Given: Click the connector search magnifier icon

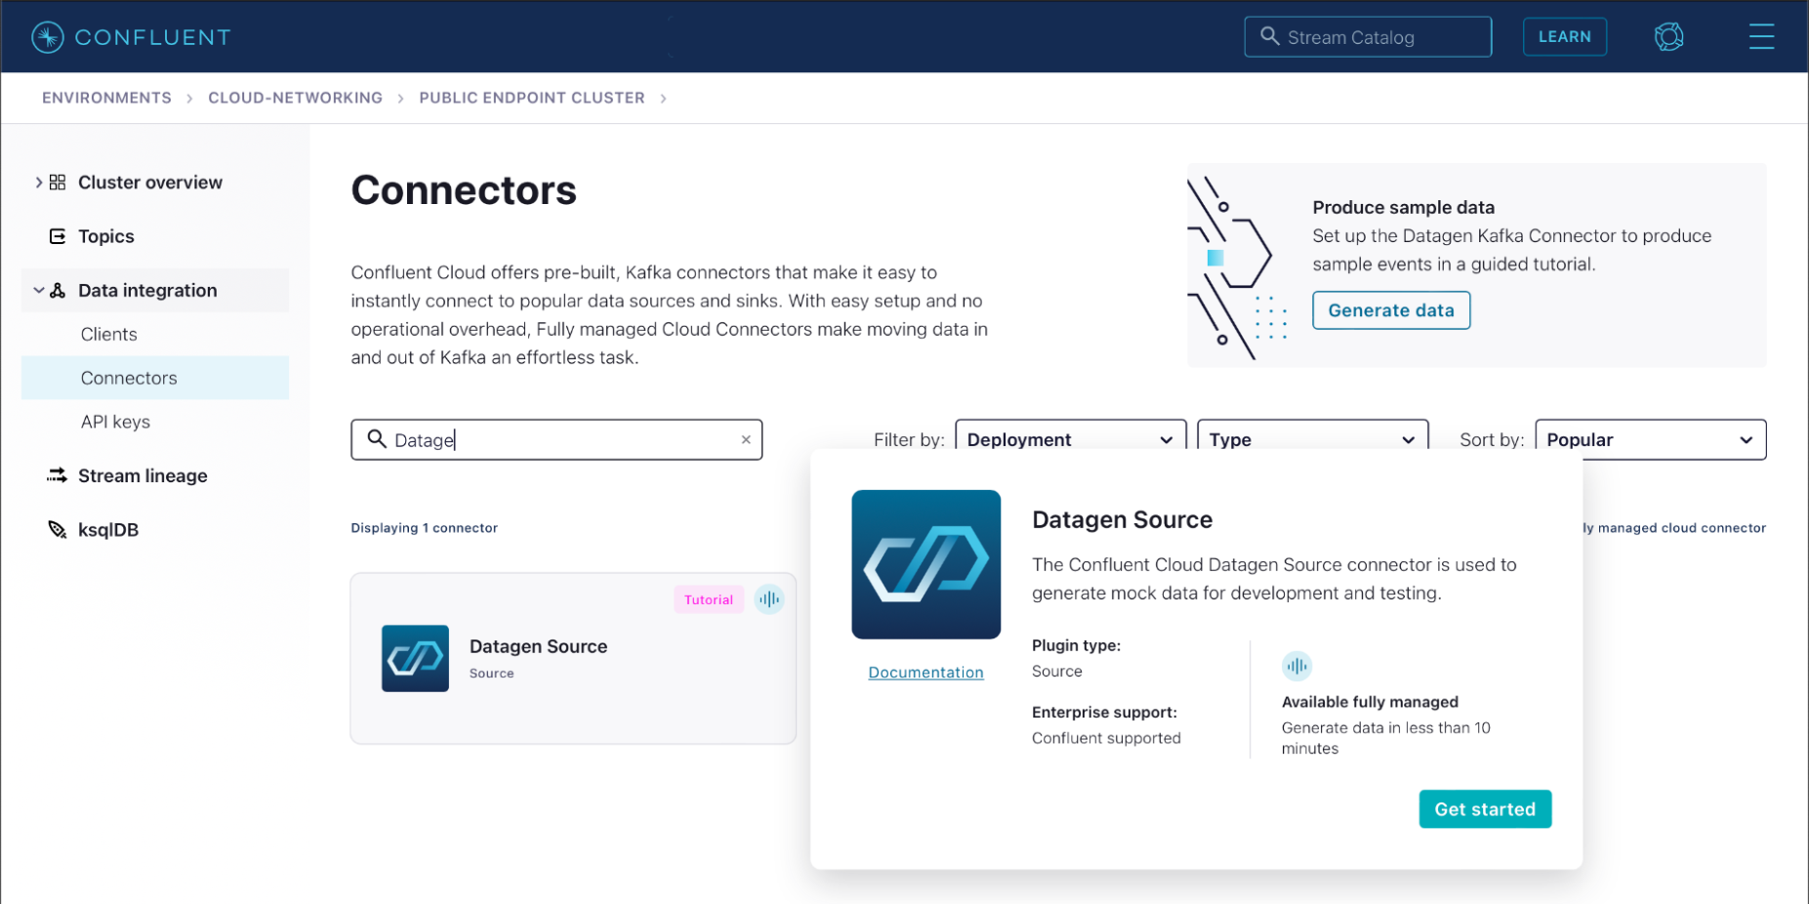Looking at the screenshot, I should pos(377,439).
